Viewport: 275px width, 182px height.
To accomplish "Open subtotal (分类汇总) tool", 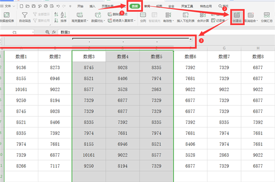I will (x=267, y=17).
